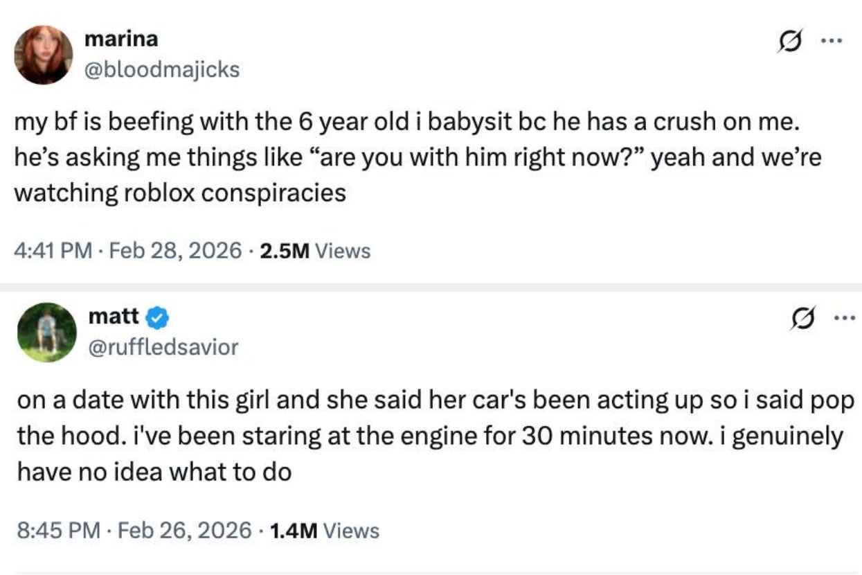Open matt's post about the car engine
This screenshot has height=575, width=862.
[429, 436]
